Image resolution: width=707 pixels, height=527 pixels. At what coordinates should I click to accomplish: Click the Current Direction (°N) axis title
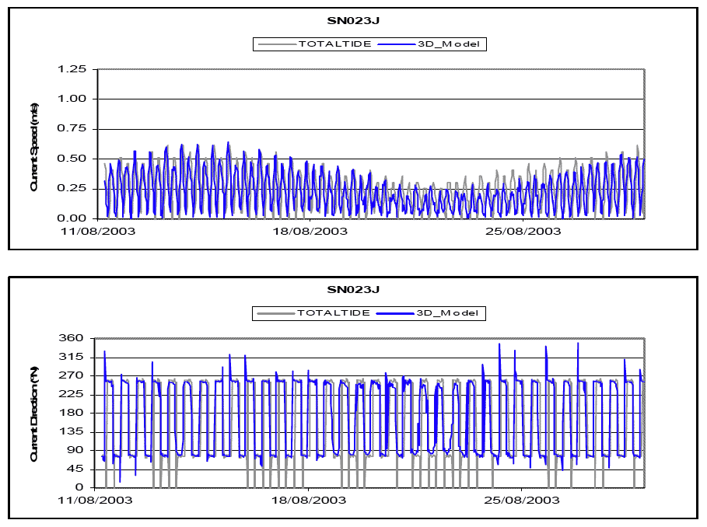(x=35, y=415)
